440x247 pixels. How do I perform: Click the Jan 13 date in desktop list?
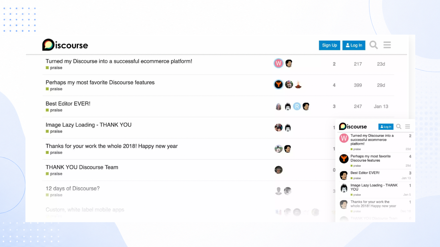(x=381, y=107)
